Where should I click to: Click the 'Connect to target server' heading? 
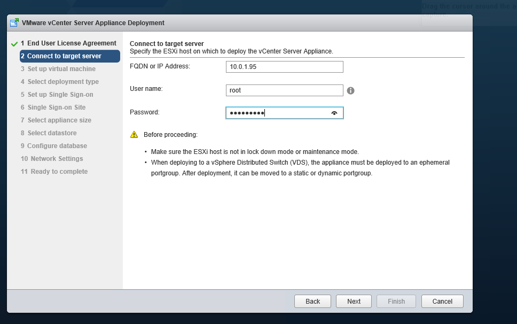[x=167, y=43]
